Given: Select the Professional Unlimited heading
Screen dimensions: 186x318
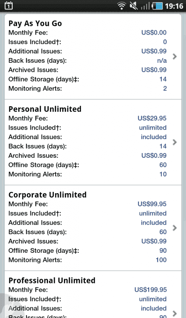Looking at the screenshot, I should pos(52,281).
